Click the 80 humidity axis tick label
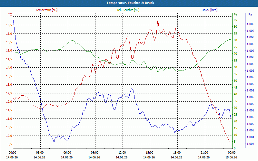This screenshot has height=161, width=258. 235,40
